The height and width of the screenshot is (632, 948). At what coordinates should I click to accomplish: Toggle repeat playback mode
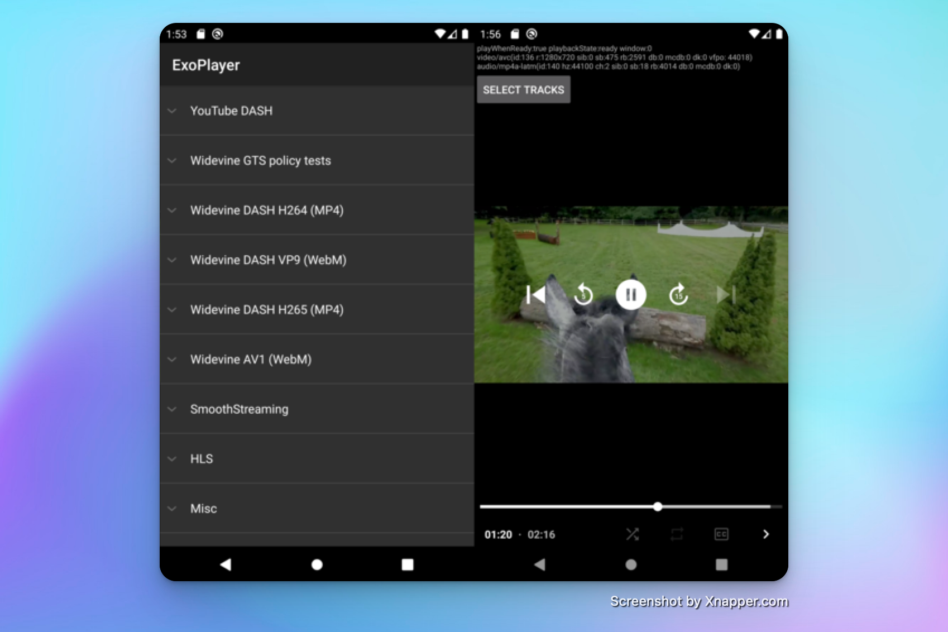(677, 534)
